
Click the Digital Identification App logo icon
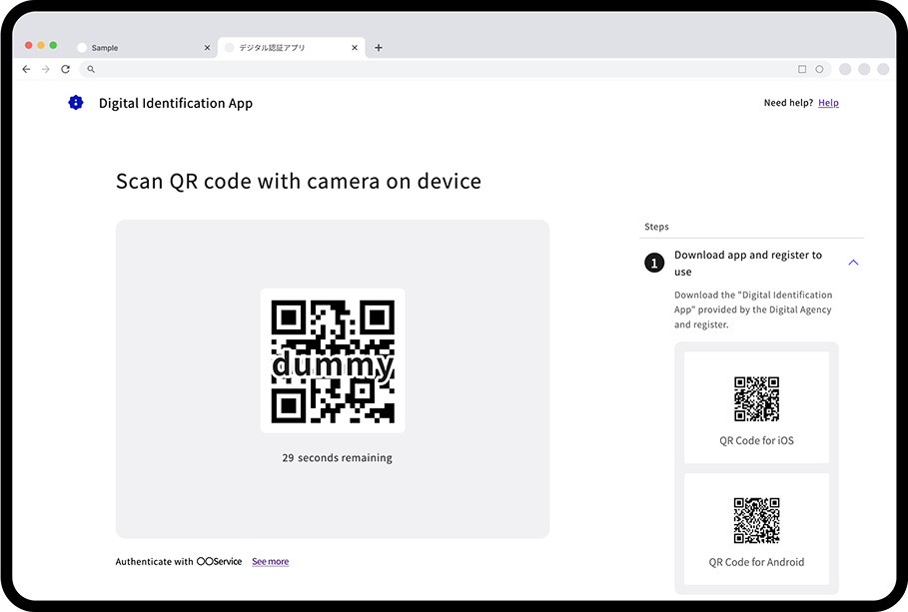(76, 102)
